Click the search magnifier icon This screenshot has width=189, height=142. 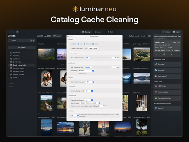10,40
